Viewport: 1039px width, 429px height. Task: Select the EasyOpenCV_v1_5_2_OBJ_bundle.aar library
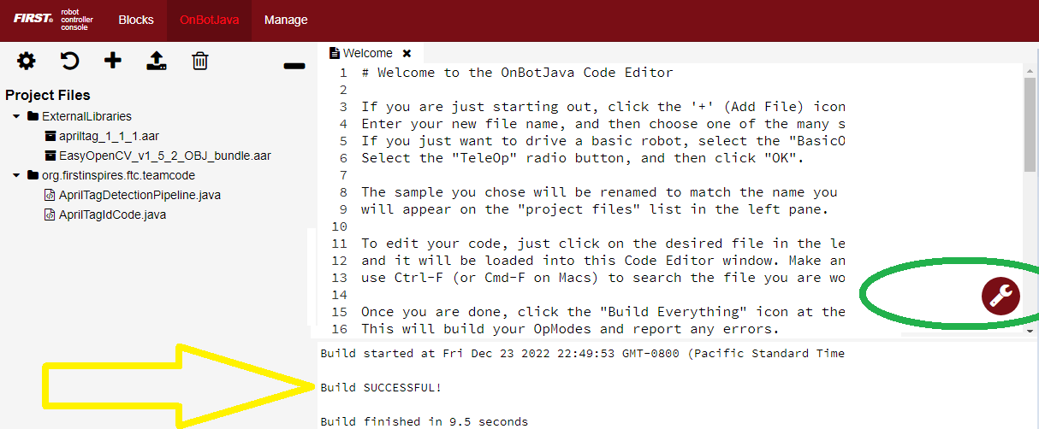[x=164, y=156]
